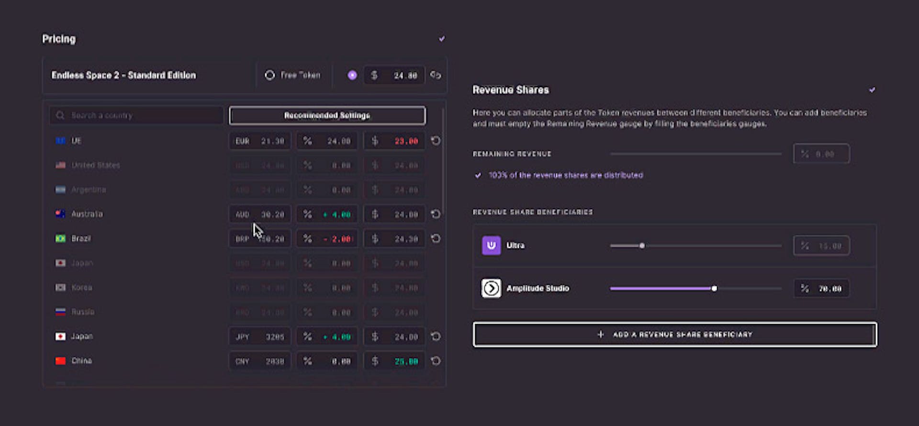The height and width of the screenshot is (426, 919).
Task: Click the Ultra beneficiary name
Action: coord(516,246)
